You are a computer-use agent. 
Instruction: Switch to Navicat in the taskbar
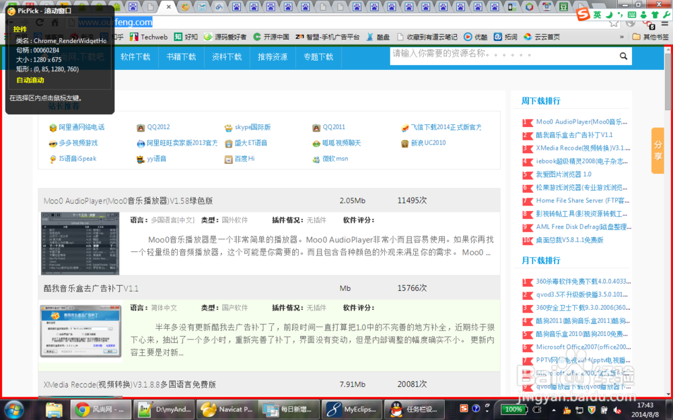(x=227, y=409)
